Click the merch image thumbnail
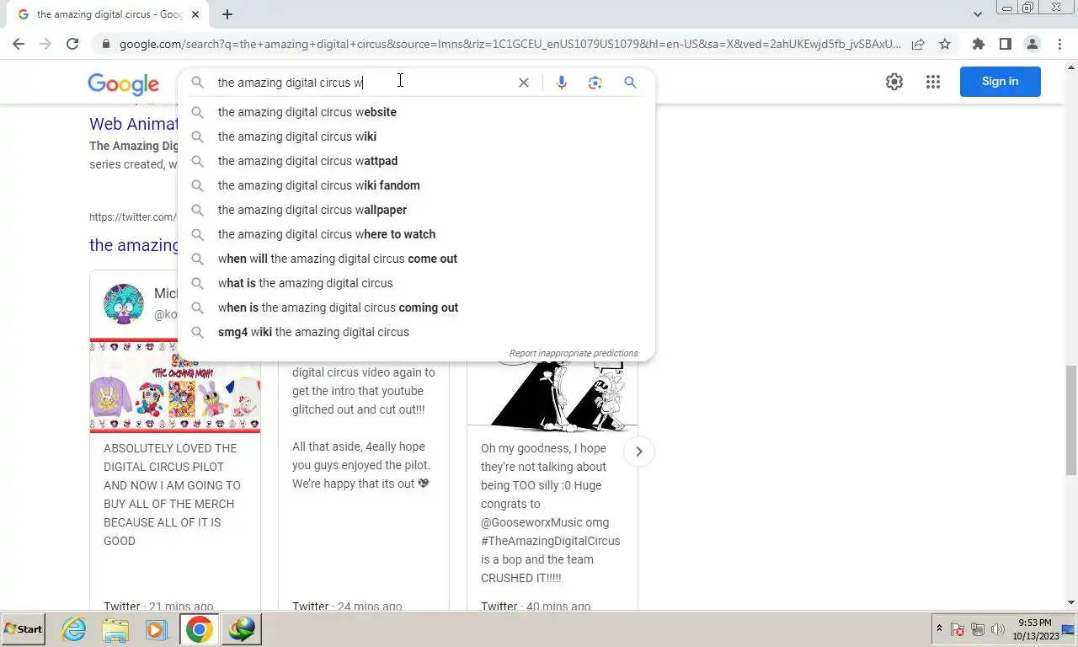The height and width of the screenshot is (647, 1078). (175, 386)
